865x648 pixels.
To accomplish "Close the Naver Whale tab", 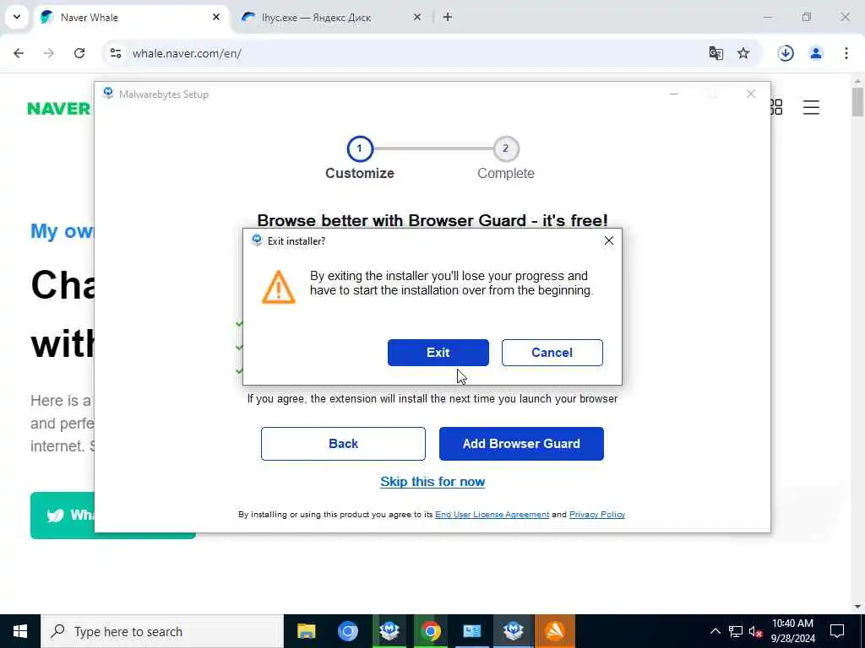I will click(215, 18).
